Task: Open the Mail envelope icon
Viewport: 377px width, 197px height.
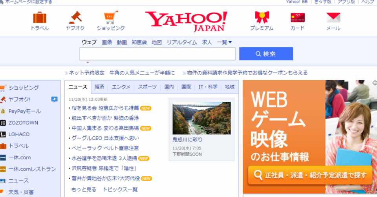Action: pos(333,18)
